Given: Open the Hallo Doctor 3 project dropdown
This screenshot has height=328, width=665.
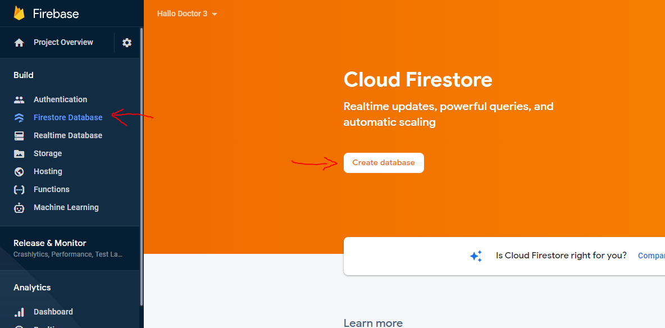Looking at the screenshot, I should point(187,13).
